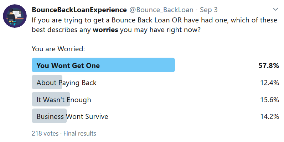This screenshot has height=142, width=284.
Task: Expand the tweet options chevron
Action: coord(275,9)
